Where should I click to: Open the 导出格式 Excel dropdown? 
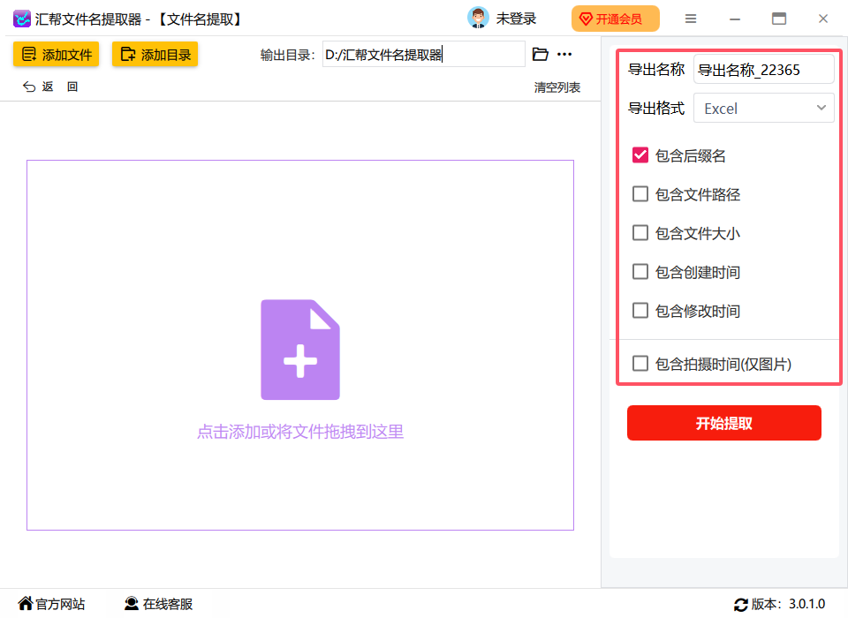tap(763, 108)
